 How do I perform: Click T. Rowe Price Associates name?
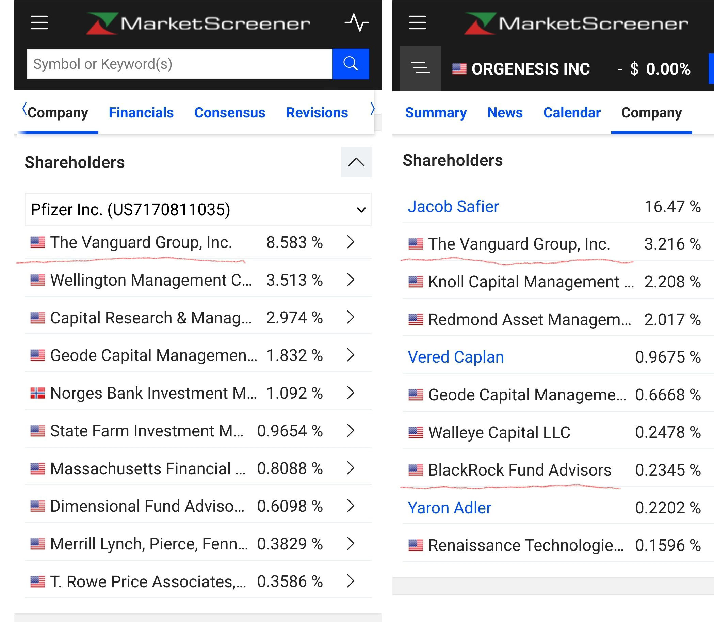coord(148,581)
